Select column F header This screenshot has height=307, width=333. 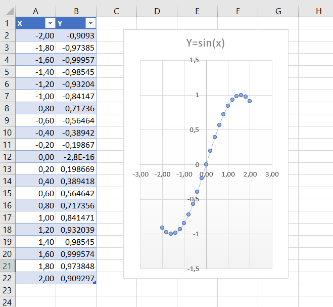(x=238, y=11)
